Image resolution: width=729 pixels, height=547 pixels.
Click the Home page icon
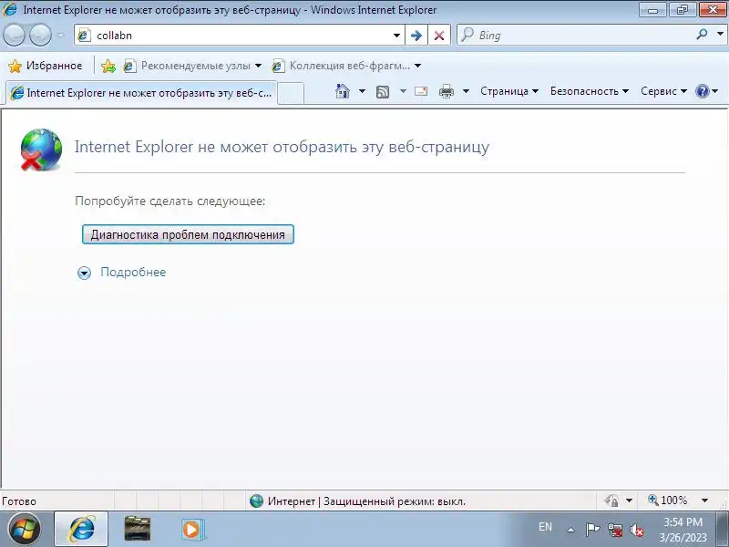(343, 91)
